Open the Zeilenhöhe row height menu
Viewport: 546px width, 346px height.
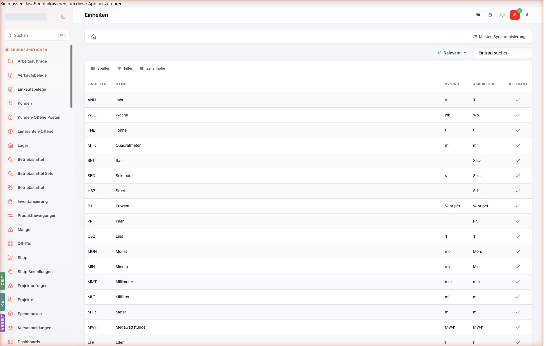(152, 68)
